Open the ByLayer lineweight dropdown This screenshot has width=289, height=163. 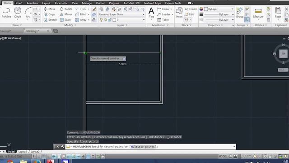pyautogui.click(x=219, y=14)
